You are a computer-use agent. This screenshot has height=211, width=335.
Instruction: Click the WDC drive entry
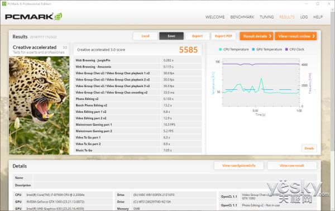tap(154, 195)
